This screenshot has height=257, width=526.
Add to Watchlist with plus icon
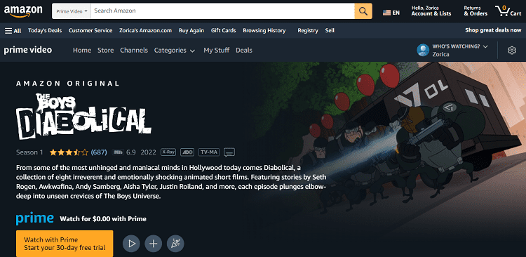[x=154, y=243]
